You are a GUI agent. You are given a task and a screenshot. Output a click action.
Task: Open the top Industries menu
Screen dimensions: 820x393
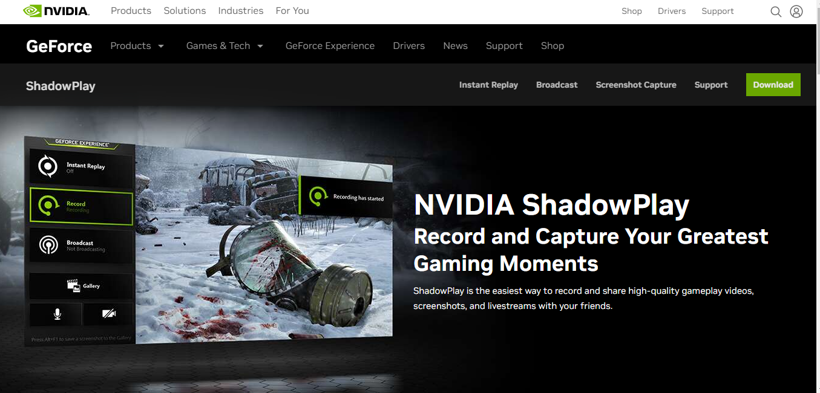click(241, 11)
